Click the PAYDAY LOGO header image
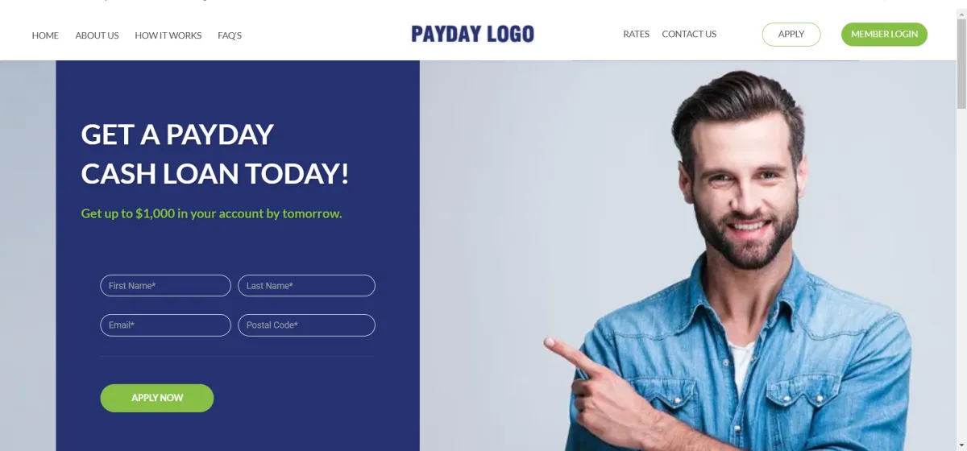 [472, 34]
